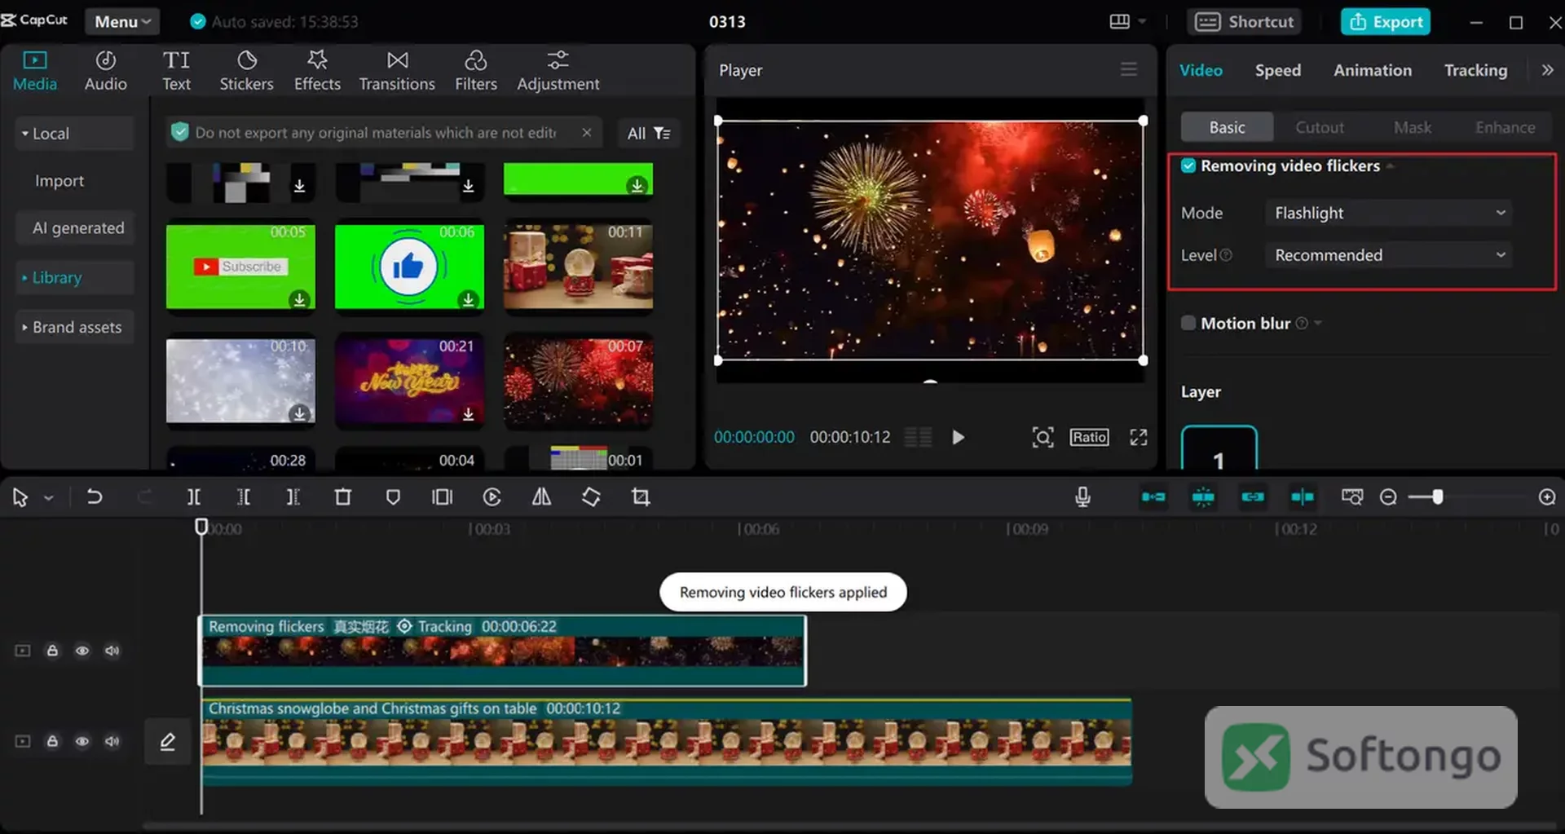Hide the fireworks track using eye icon
Image resolution: width=1565 pixels, height=834 pixels.
pyautogui.click(x=82, y=651)
